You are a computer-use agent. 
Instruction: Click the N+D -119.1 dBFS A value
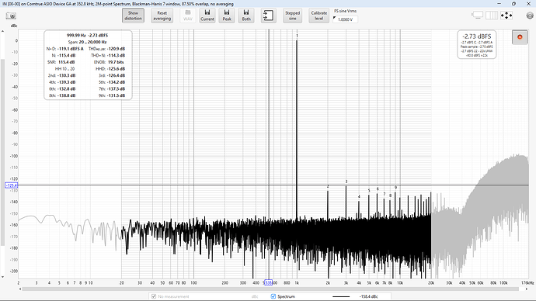coord(71,49)
